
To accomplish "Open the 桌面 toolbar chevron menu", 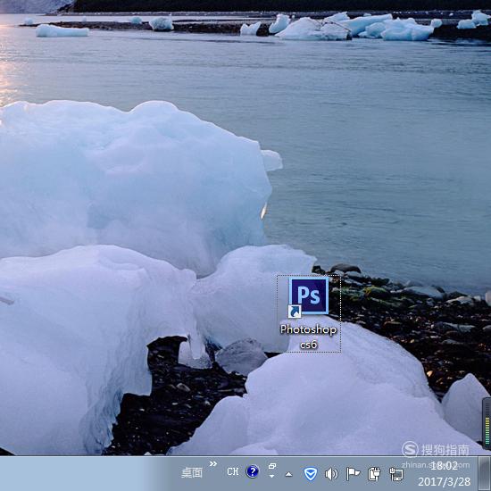I will coord(213,463).
